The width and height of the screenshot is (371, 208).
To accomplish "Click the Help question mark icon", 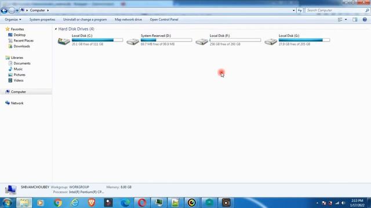I will pos(365,20).
